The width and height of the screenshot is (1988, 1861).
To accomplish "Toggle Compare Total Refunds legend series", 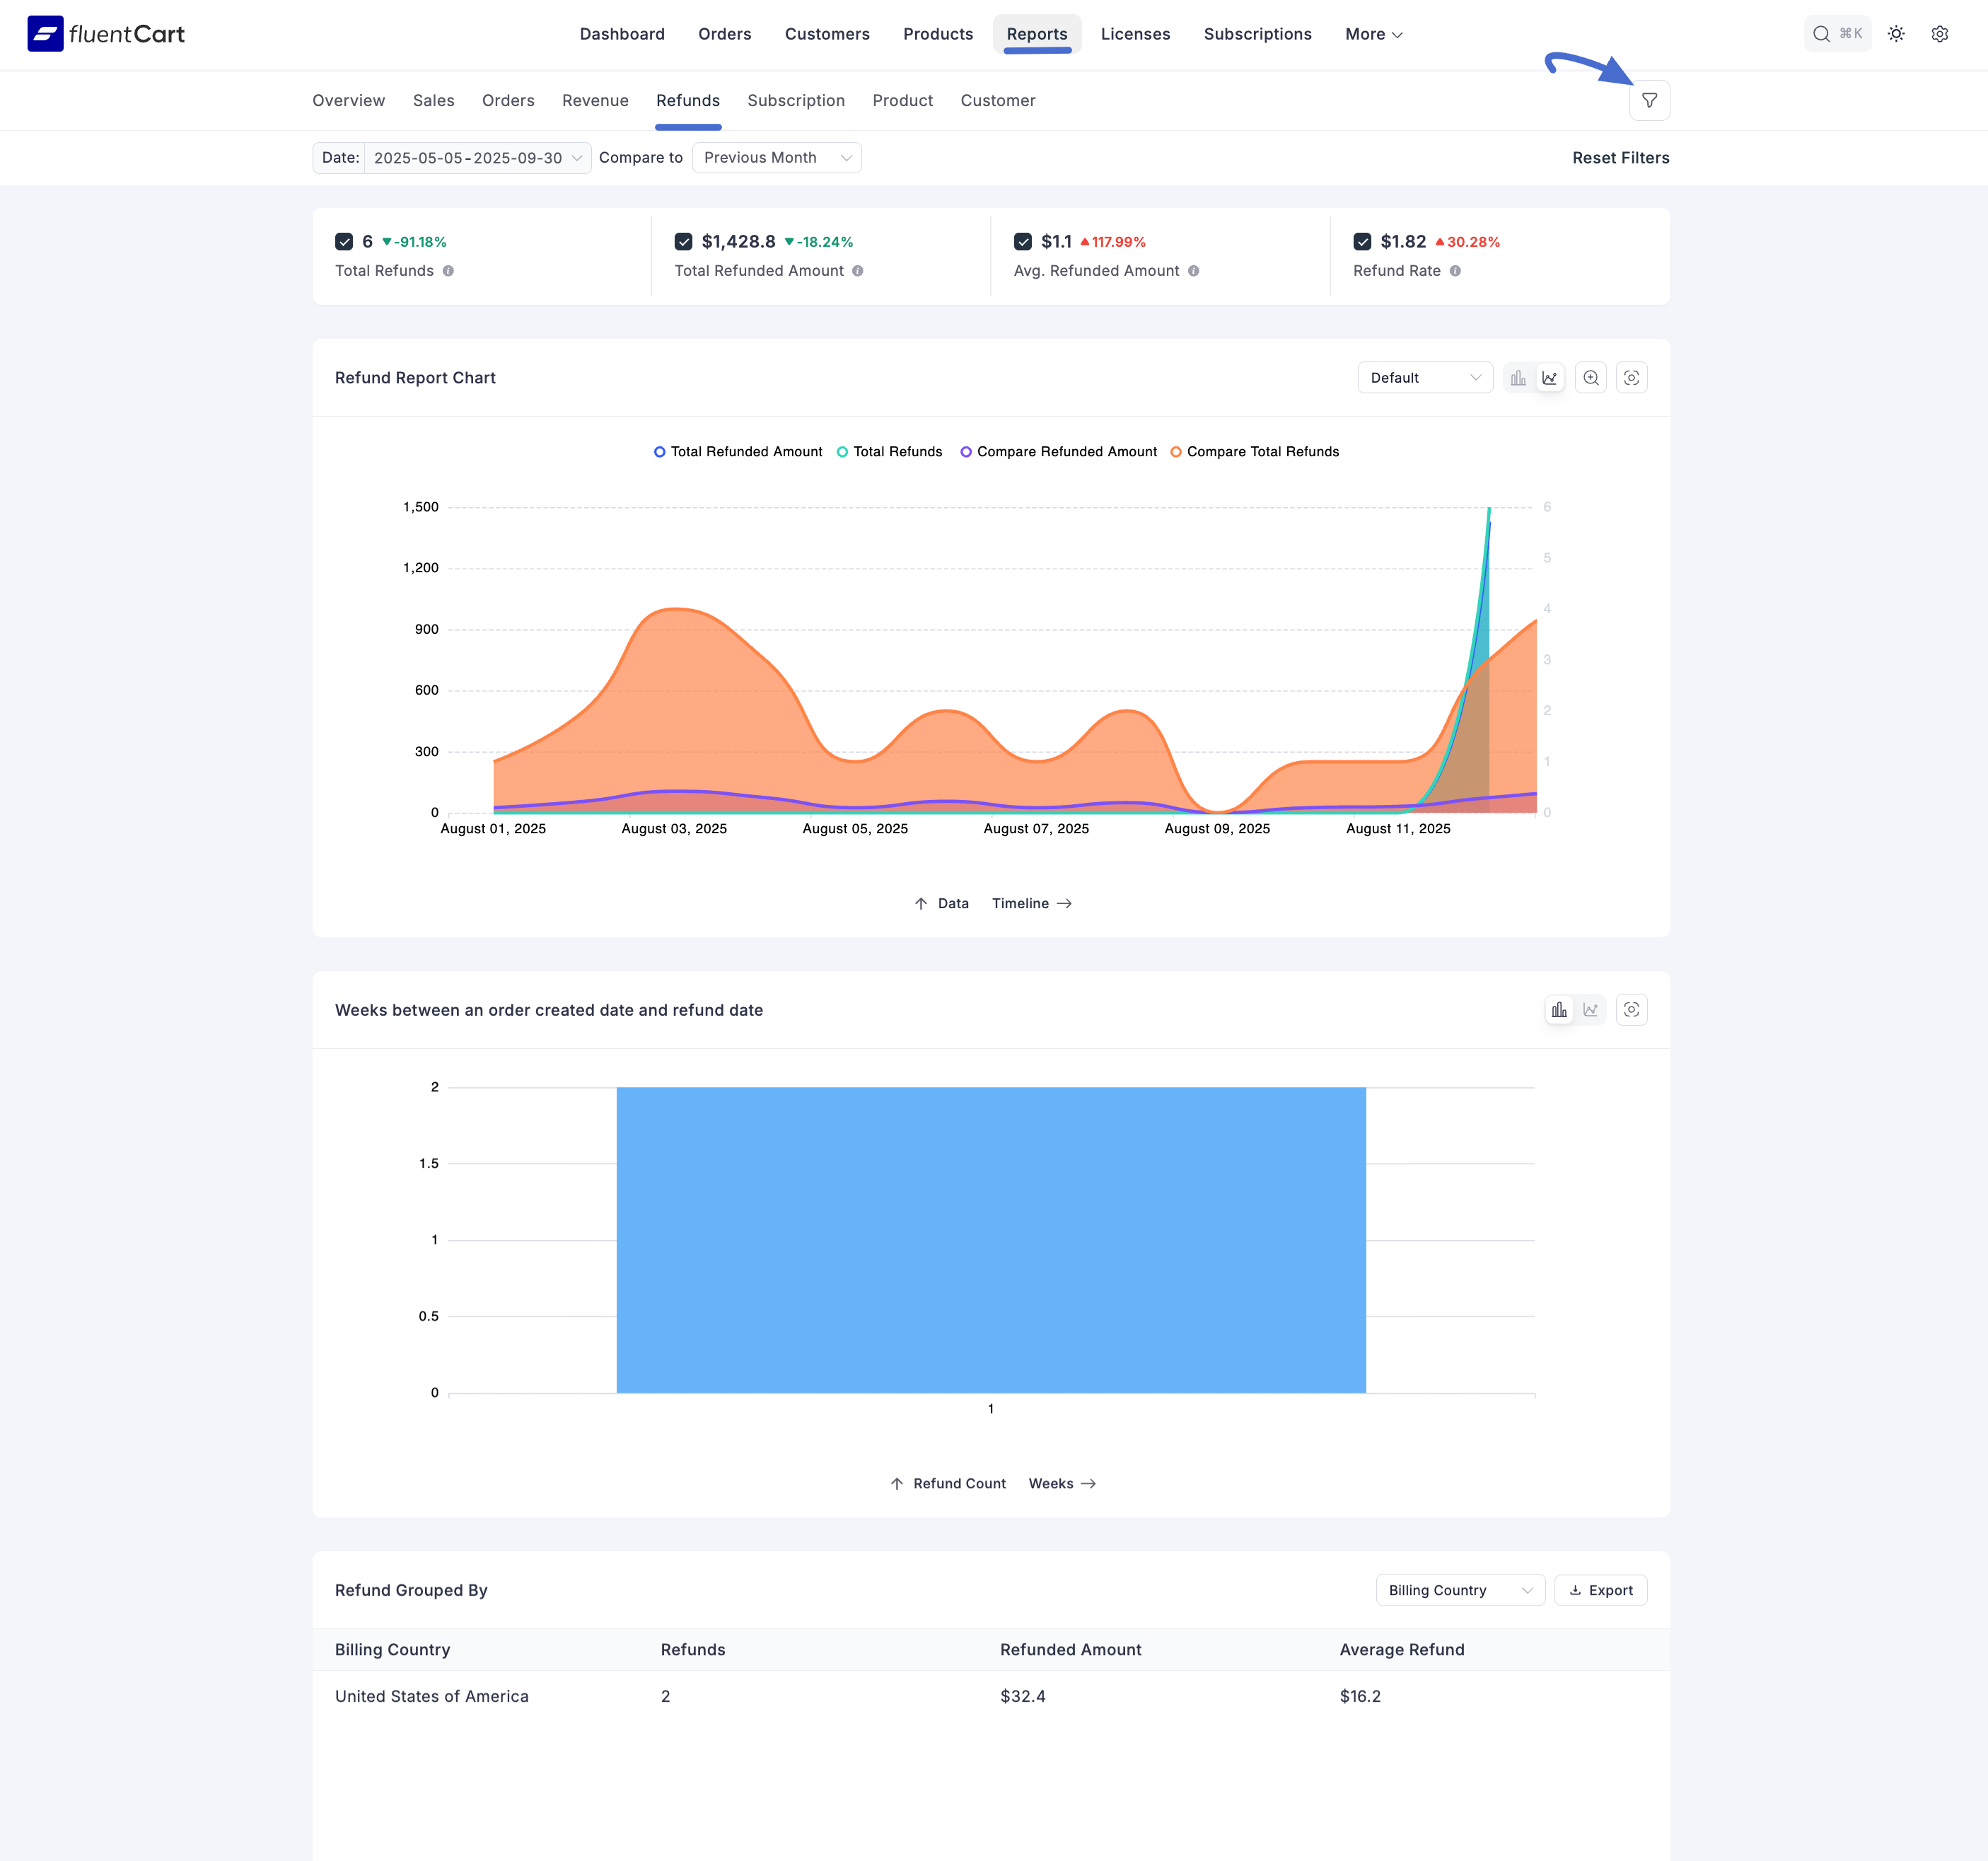I will click(1254, 452).
